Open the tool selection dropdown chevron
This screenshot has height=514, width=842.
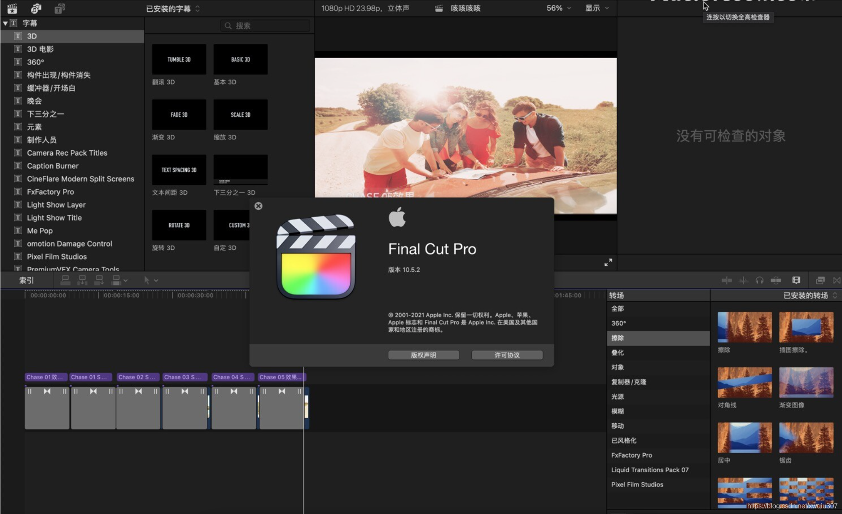click(156, 281)
